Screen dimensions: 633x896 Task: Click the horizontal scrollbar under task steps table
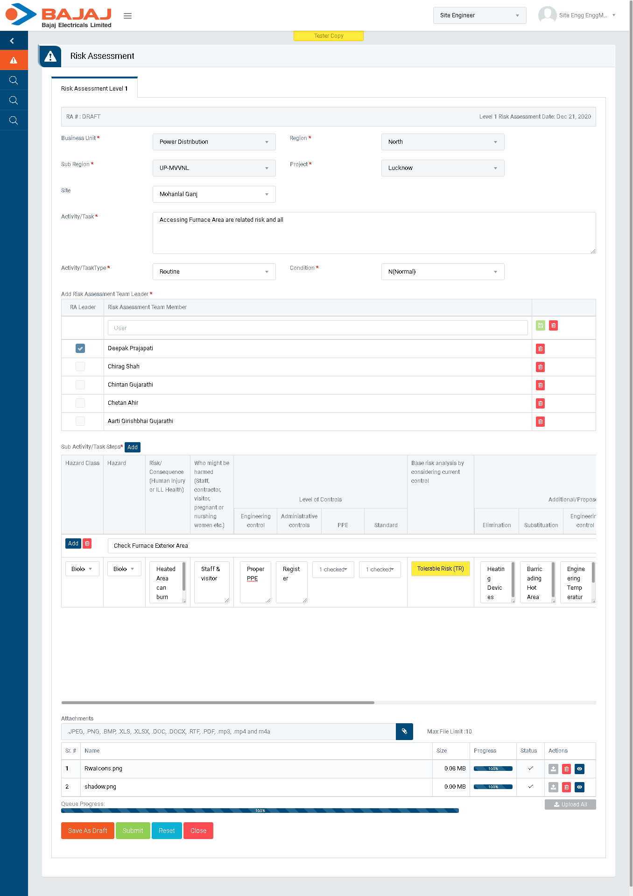(x=218, y=702)
